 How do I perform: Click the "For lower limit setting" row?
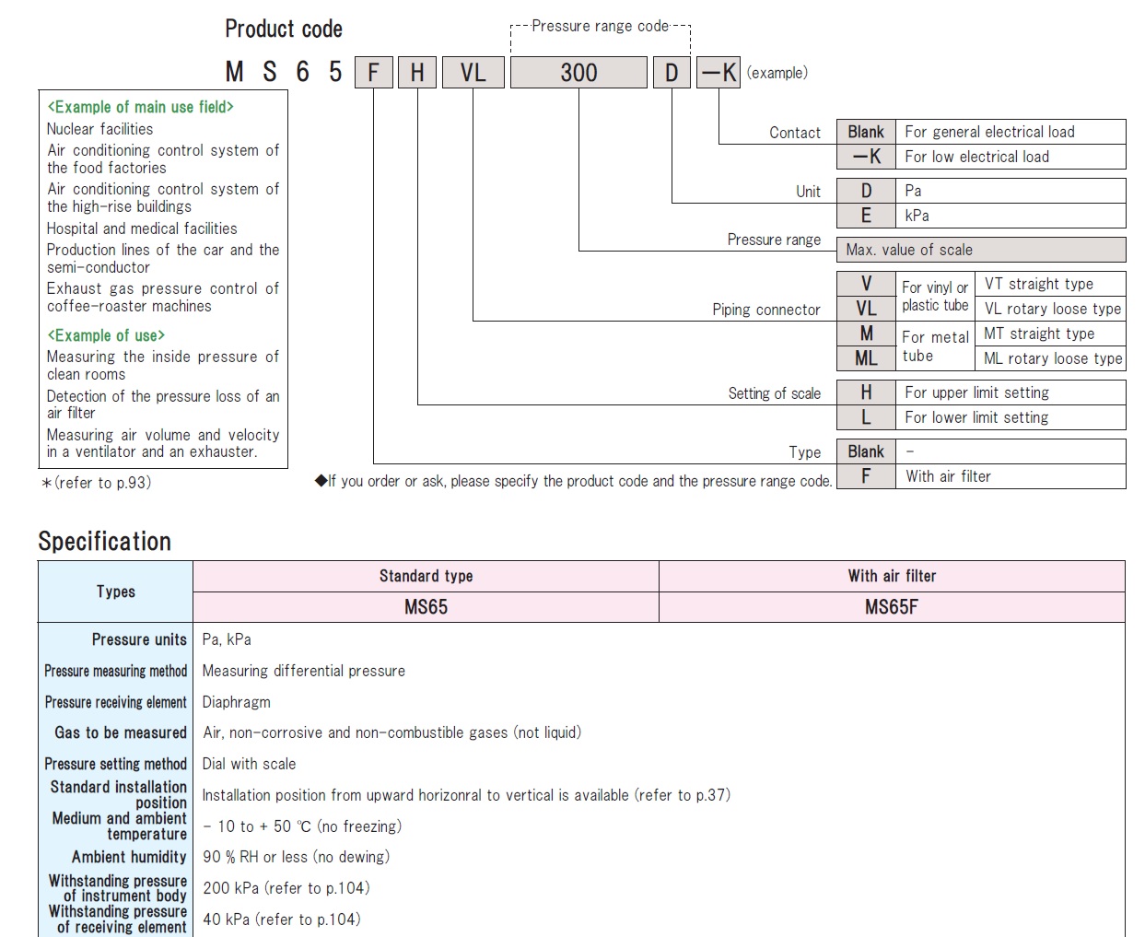[x=976, y=417]
